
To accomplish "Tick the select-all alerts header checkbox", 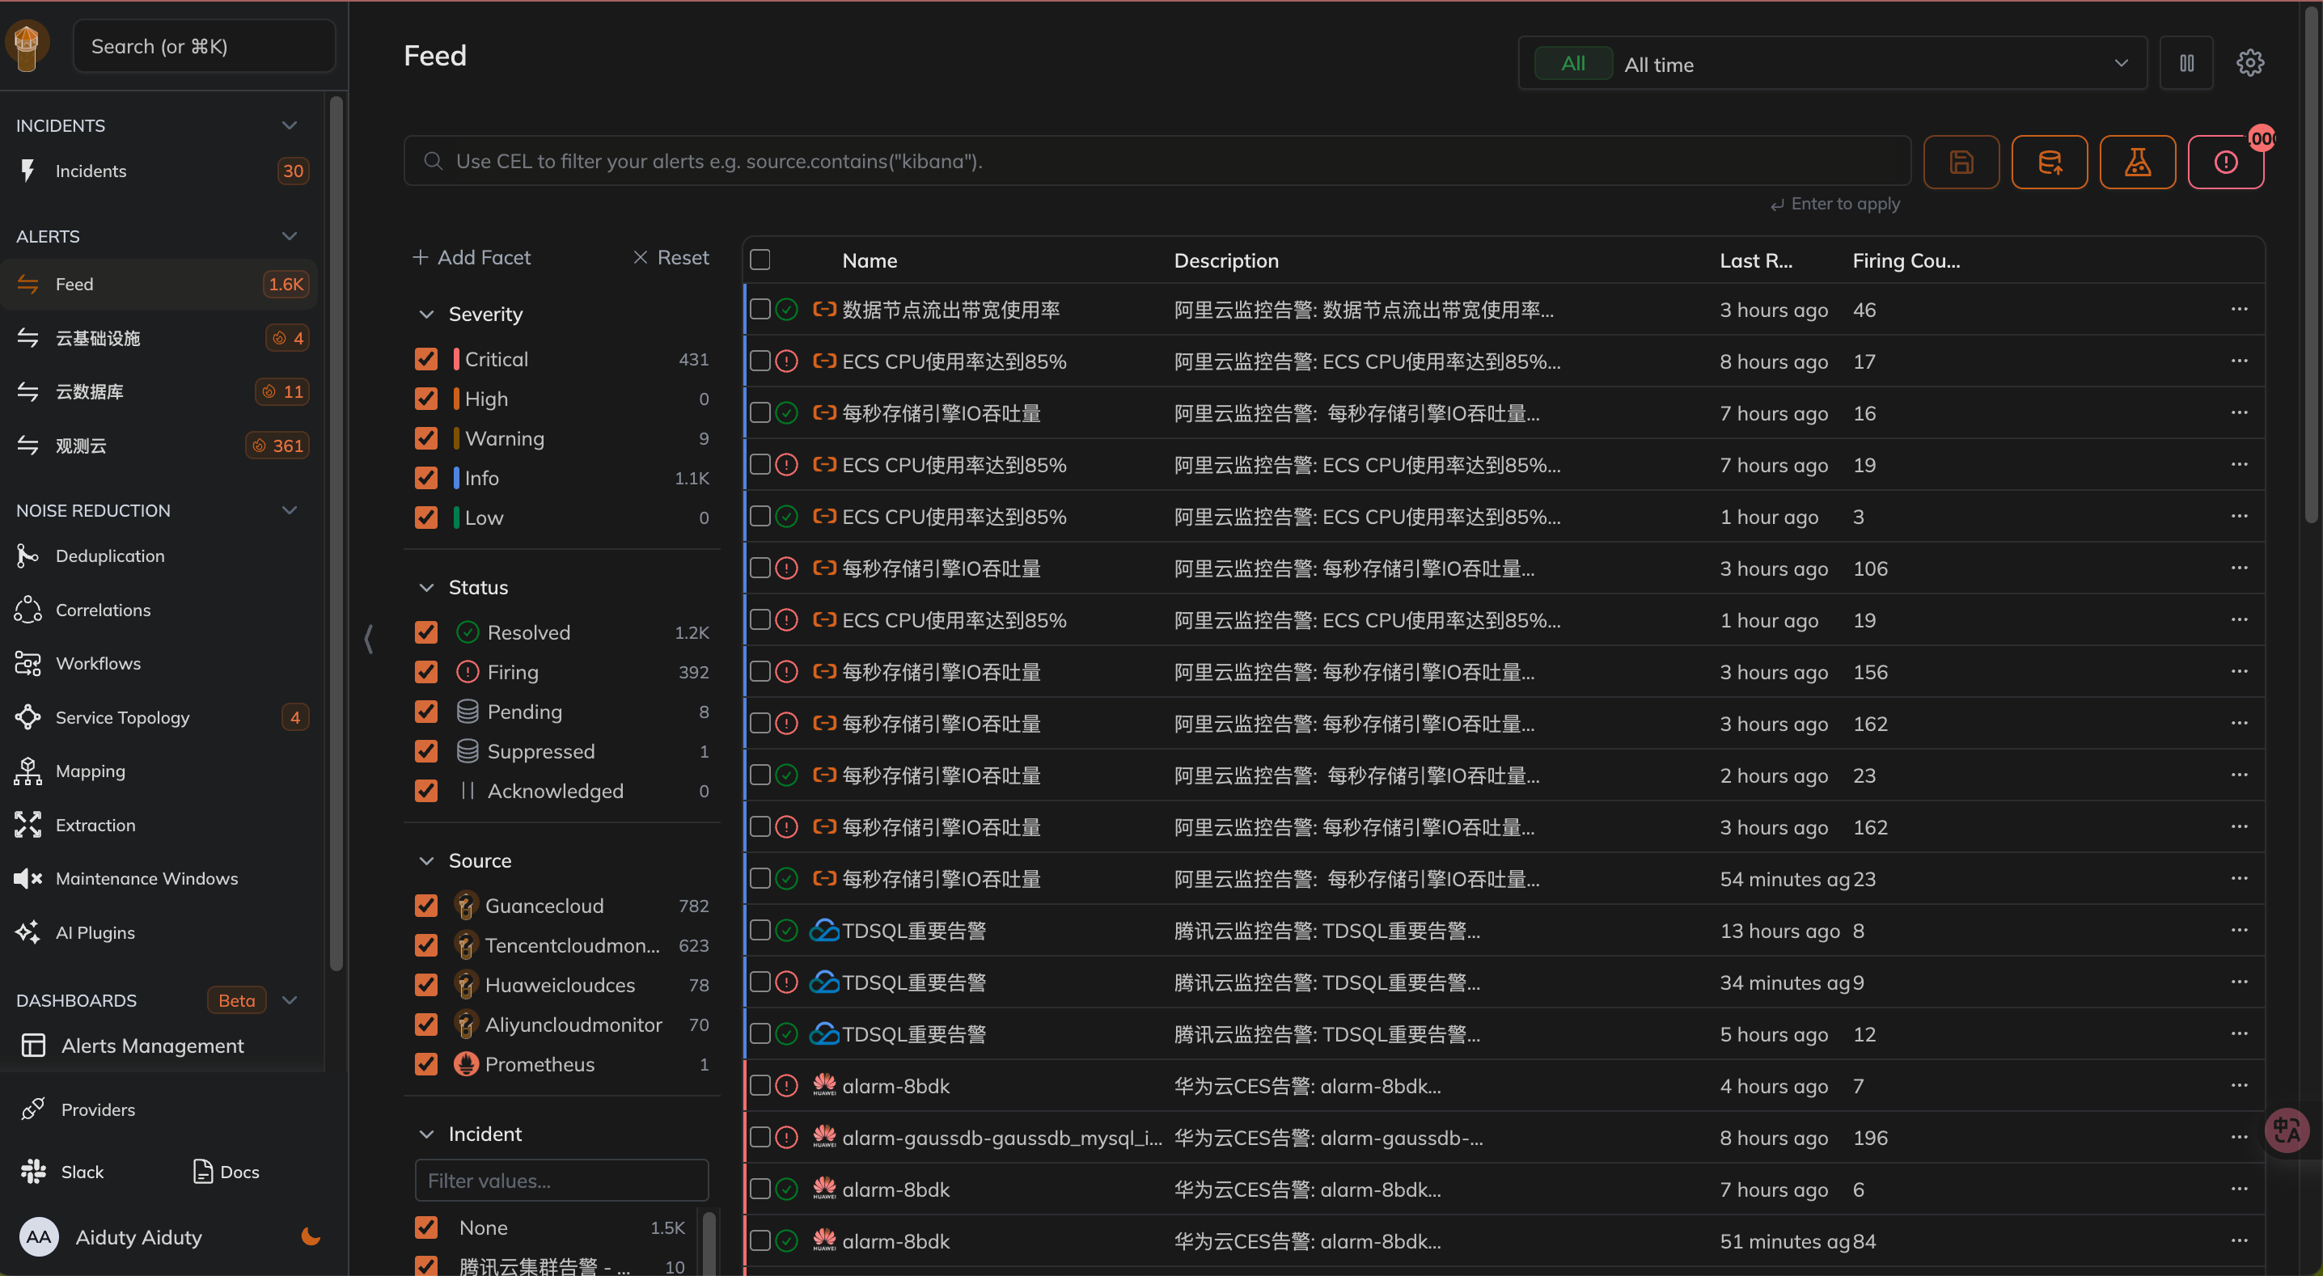I will (760, 260).
